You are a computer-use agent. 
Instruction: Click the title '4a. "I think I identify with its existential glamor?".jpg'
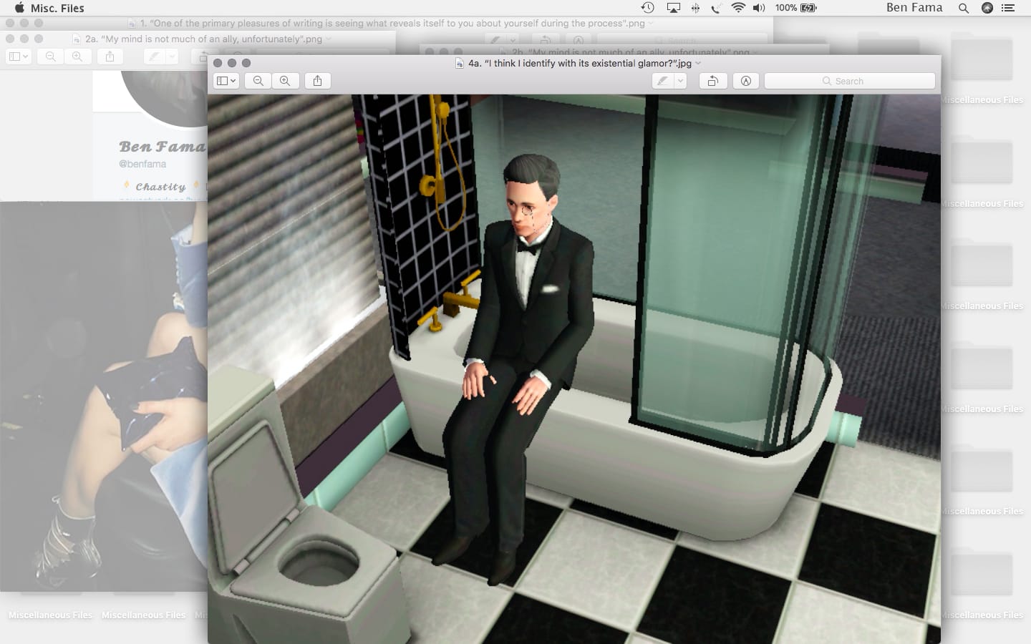click(x=580, y=63)
